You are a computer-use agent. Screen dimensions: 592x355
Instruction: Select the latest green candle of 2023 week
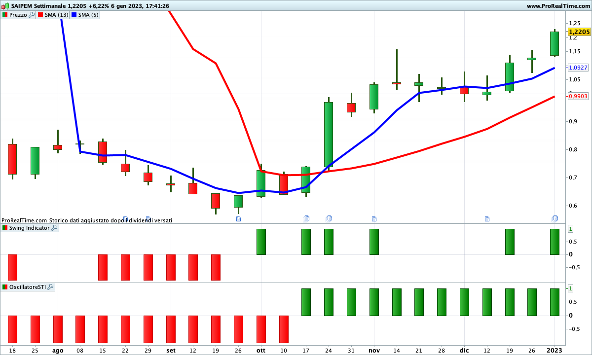(x=555, y=43)
